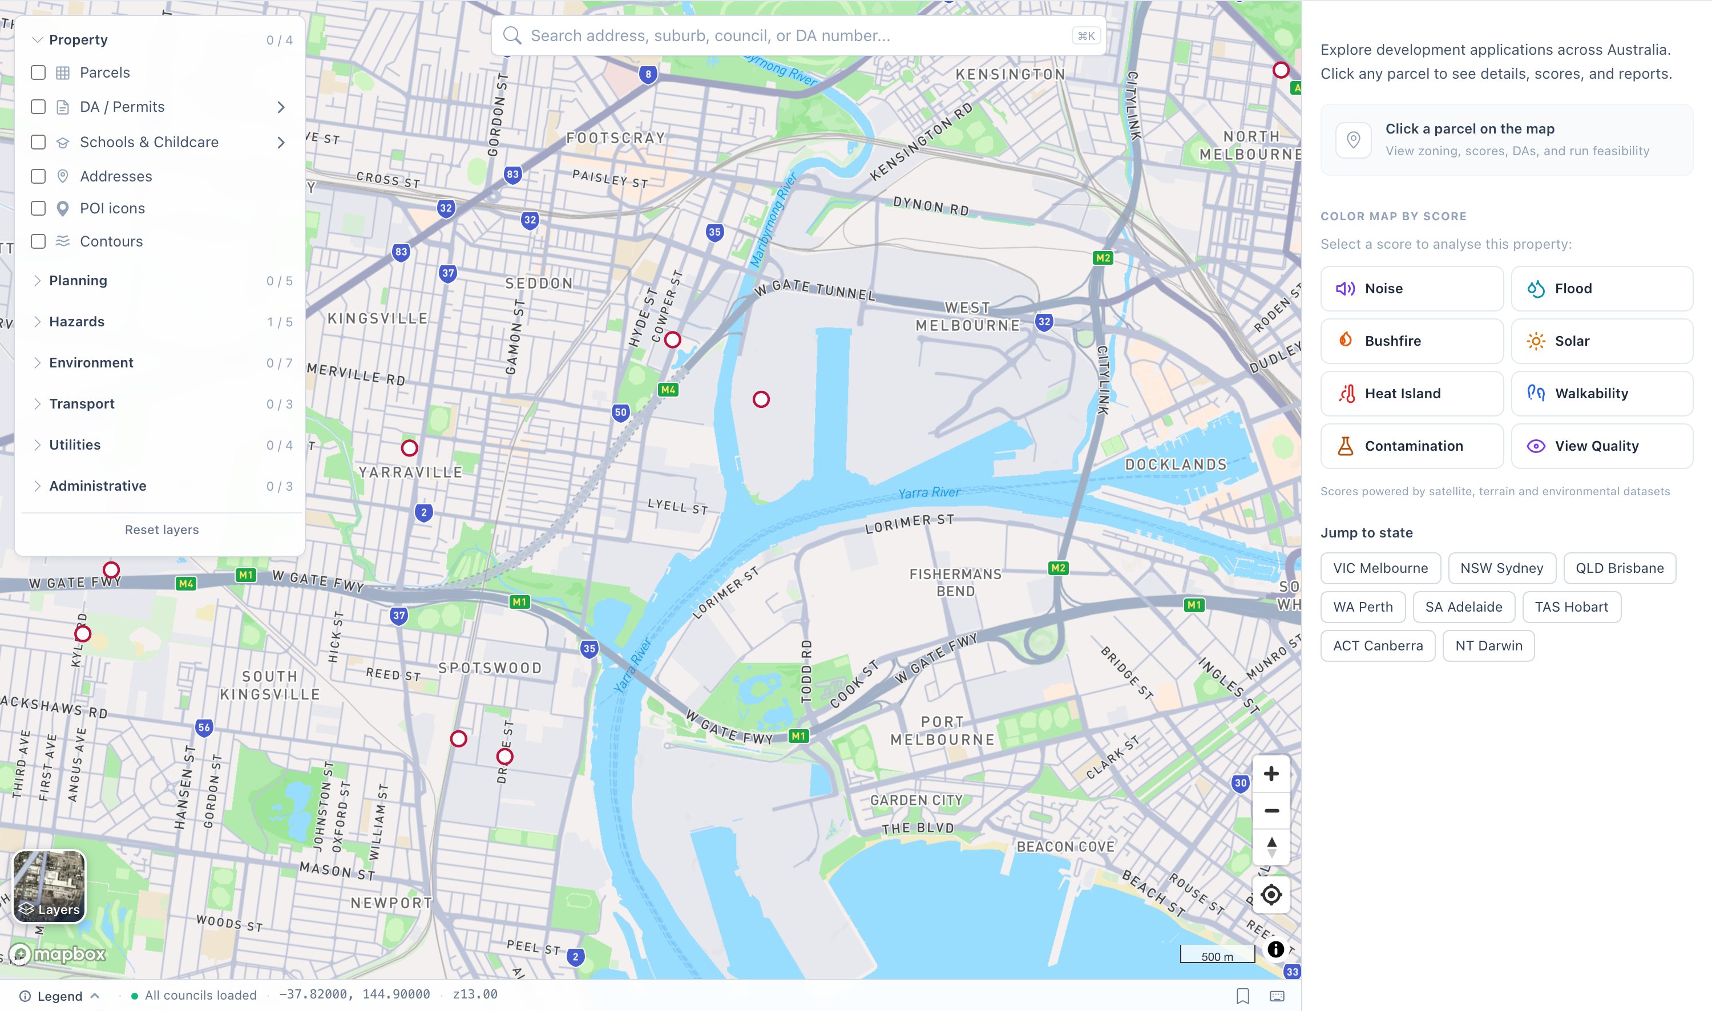Image resolution: width=1712 pixels, height=1011 pixels.
Task: Turn on the Contours checkbox
Action: coord(38,242)
